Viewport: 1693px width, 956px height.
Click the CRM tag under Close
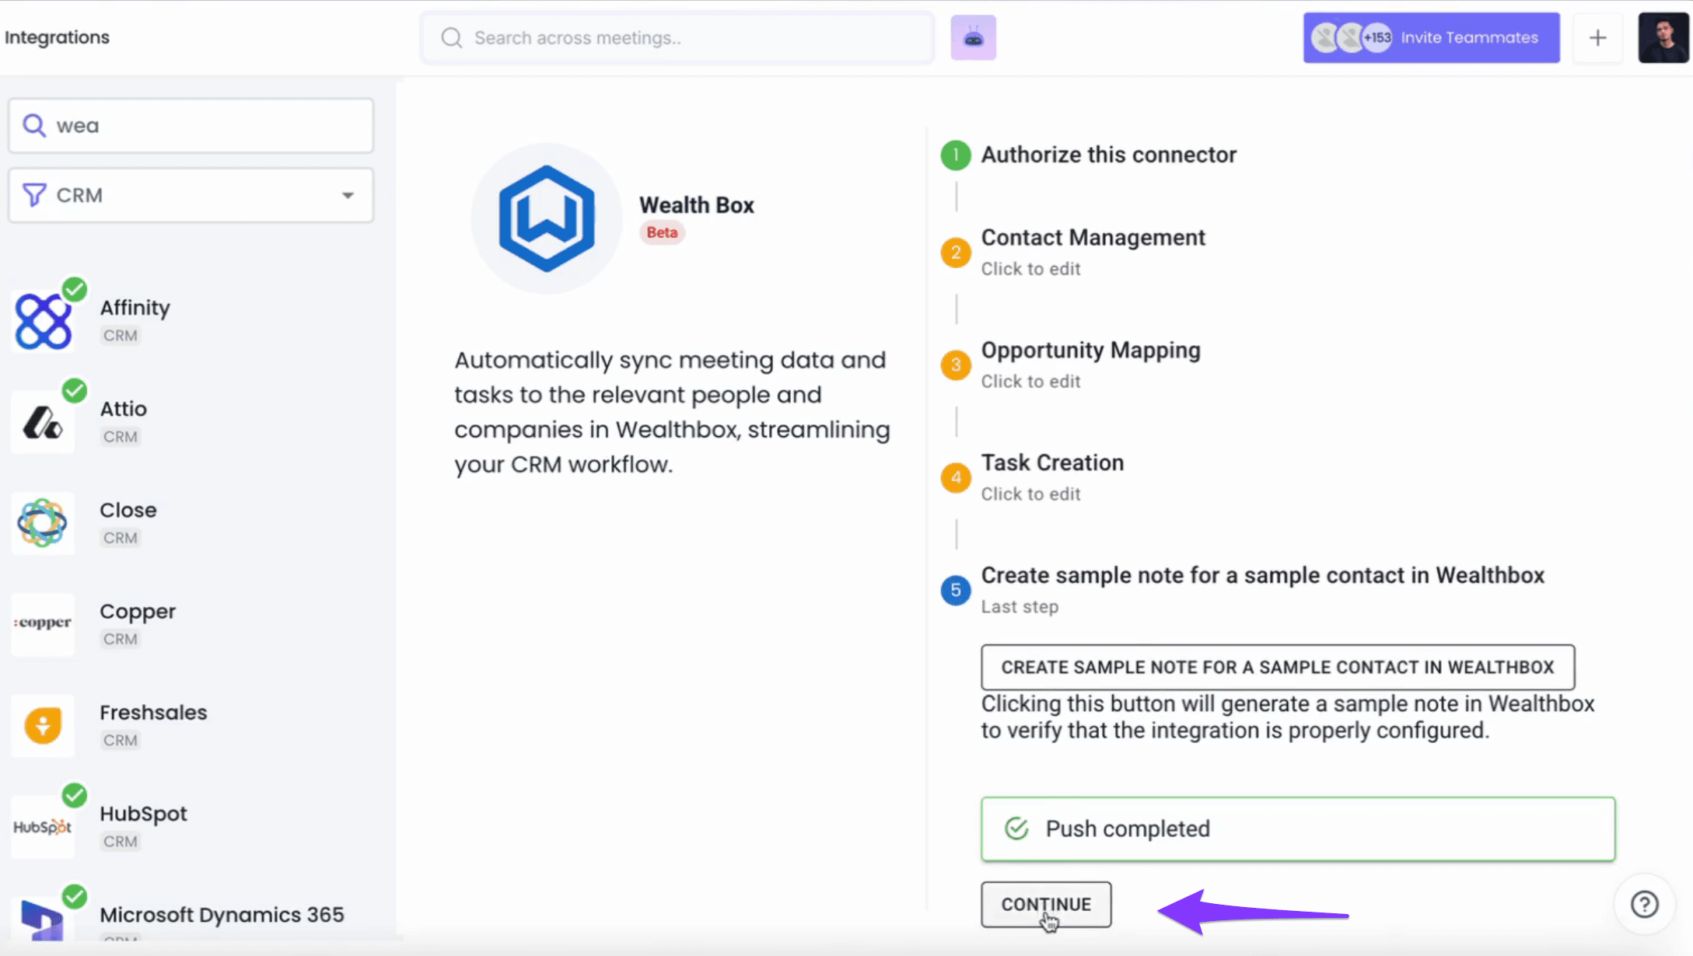click(x=121, y=538)
